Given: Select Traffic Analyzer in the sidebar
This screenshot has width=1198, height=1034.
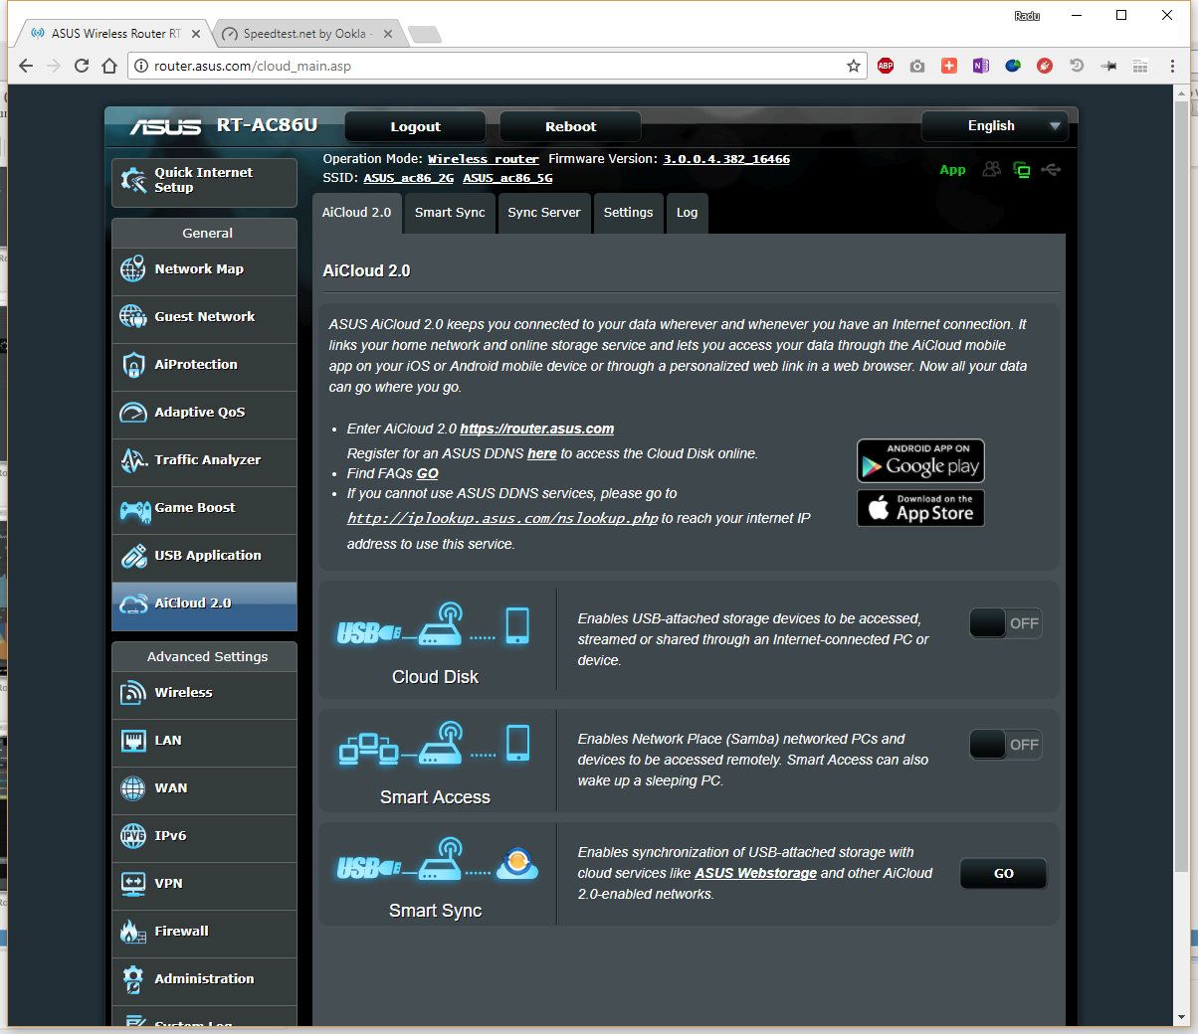Looking at the screenshot, I should click(x=204, y=460).
